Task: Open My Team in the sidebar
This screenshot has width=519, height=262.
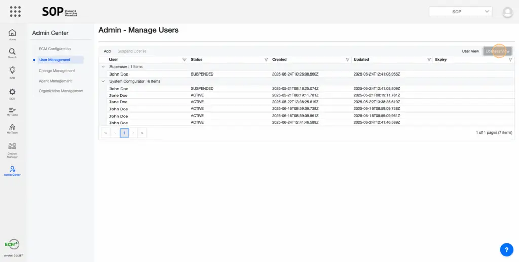Action: click(x=12, y=129)
